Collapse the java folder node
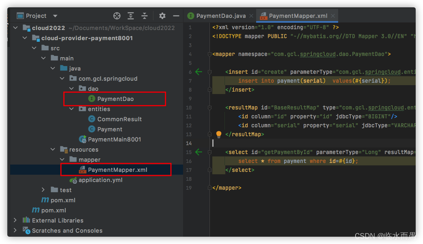The image size is (423, 244). point(53,68)
